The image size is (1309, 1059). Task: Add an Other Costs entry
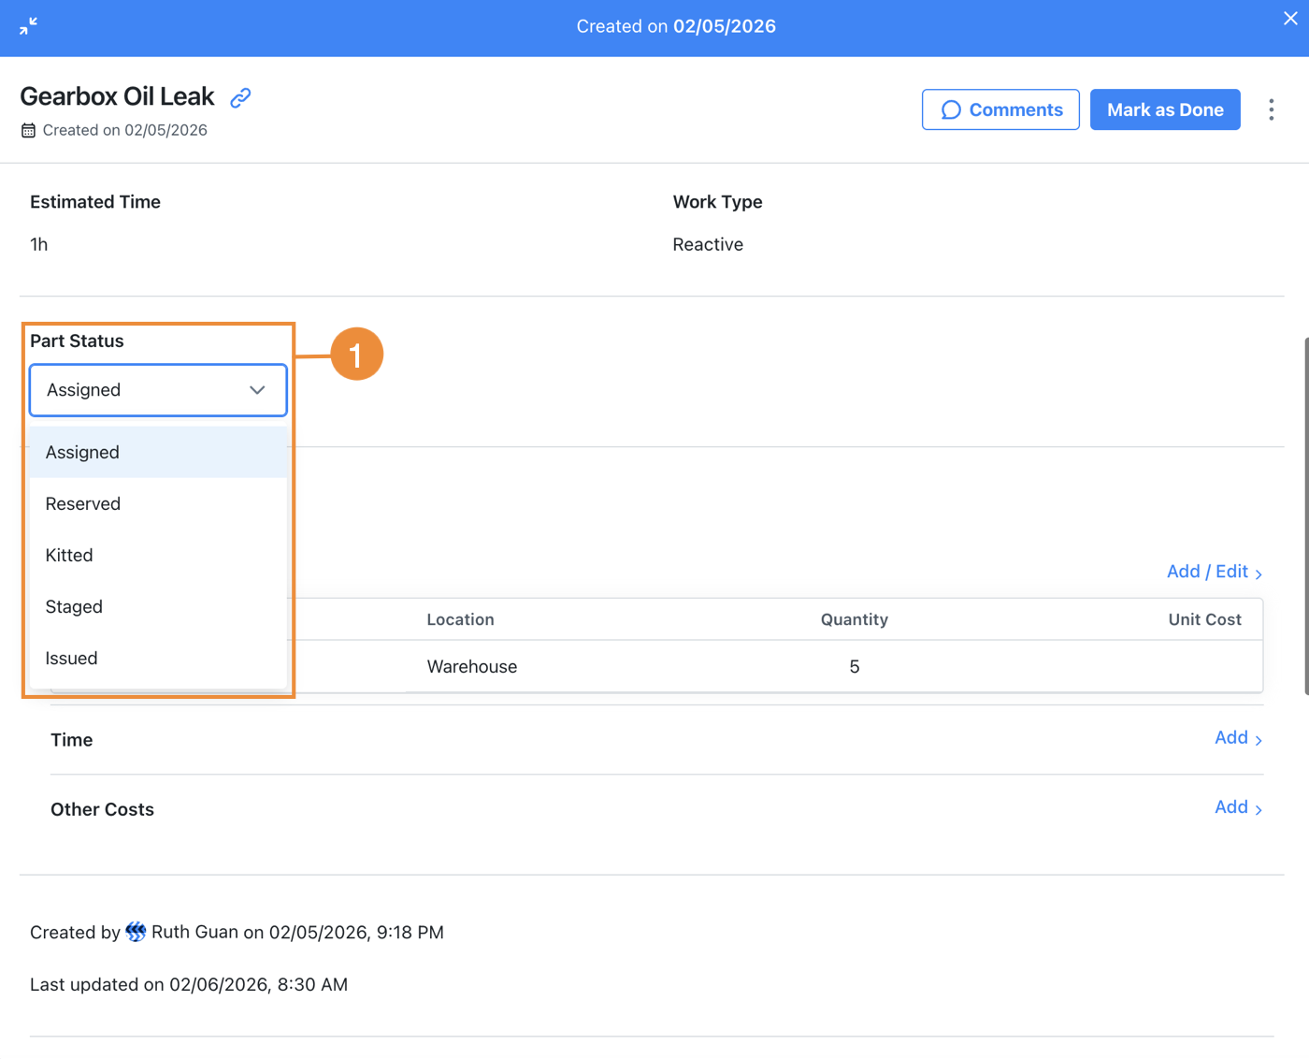(x=1238, y=807)
